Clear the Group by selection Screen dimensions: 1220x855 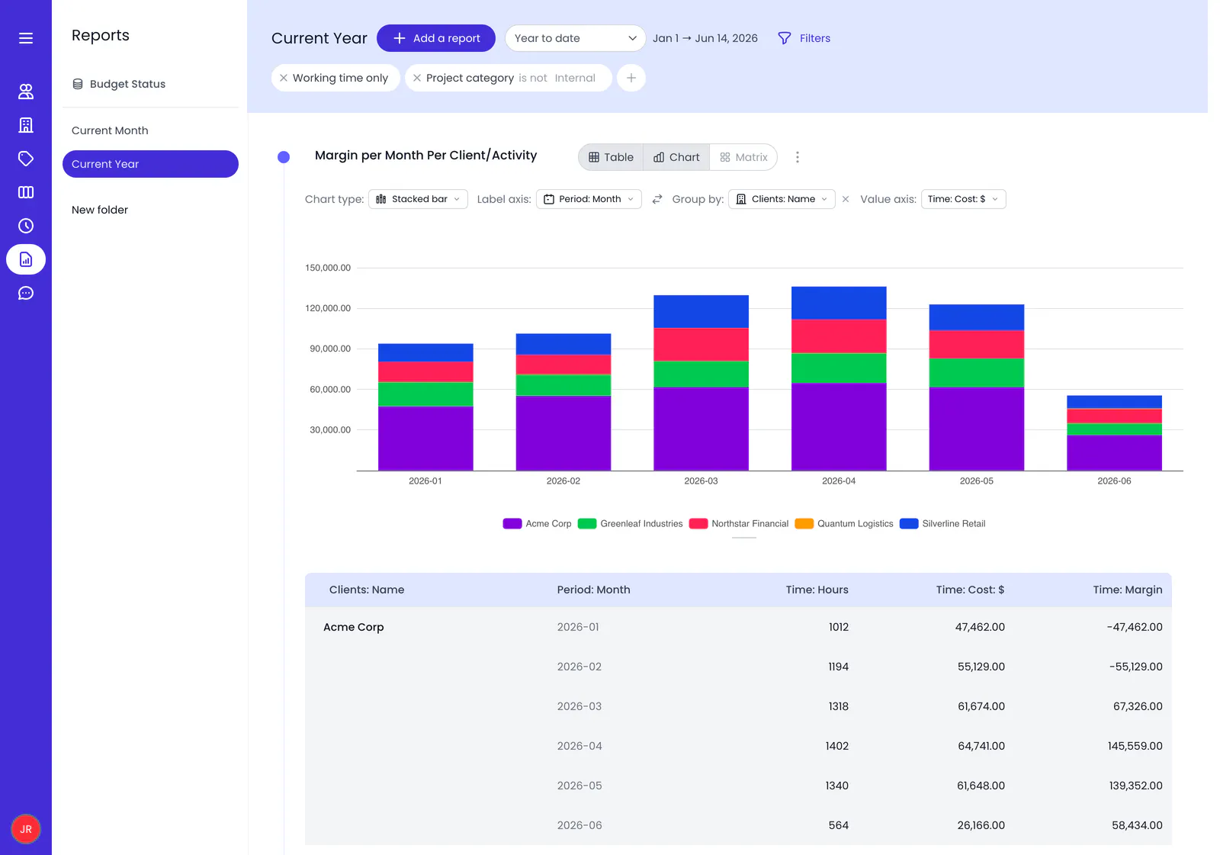click(846, 199)
